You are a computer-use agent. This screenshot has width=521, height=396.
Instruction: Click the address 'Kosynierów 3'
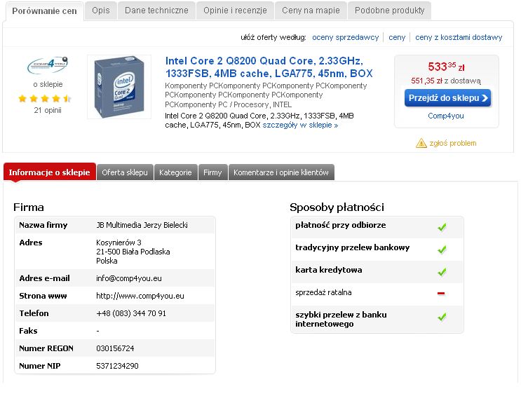(x=119, y=243)
